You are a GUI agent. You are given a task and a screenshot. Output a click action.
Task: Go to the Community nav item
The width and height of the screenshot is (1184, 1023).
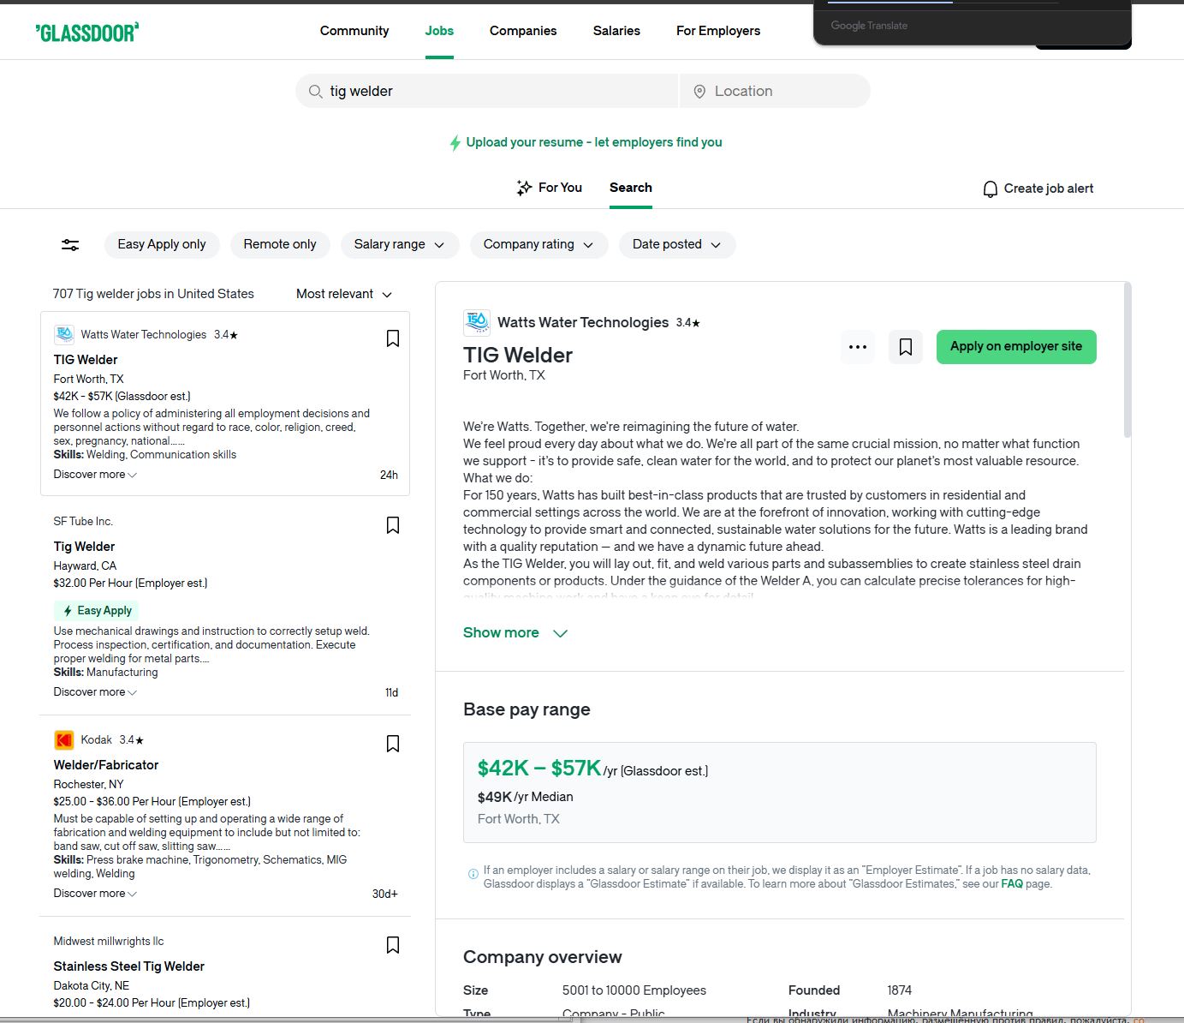[x=354, y=31]
